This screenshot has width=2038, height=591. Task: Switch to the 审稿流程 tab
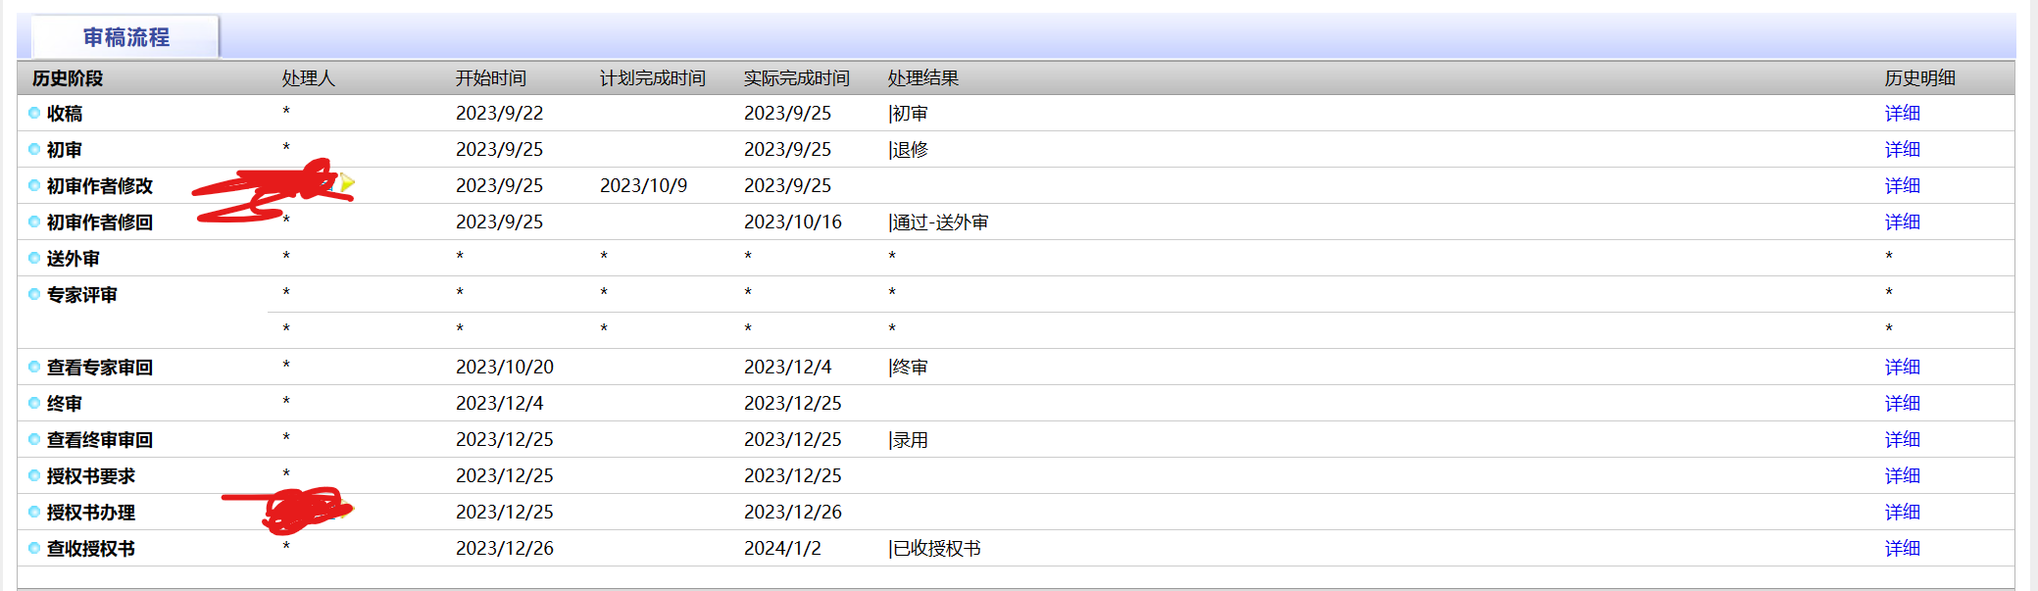tap(125, 37)
